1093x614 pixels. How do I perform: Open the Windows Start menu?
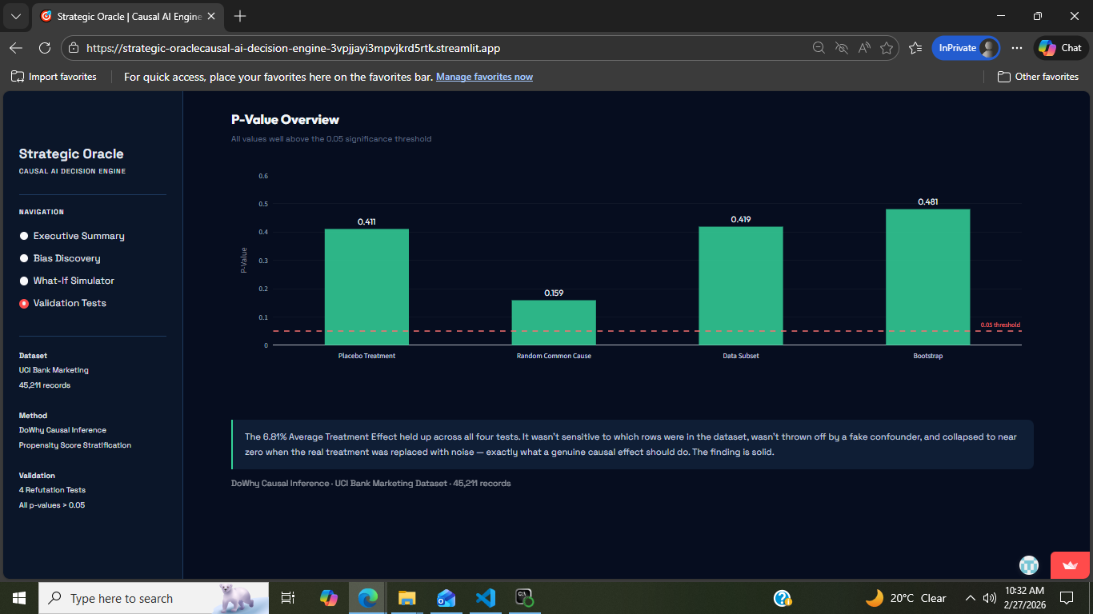click(x=19, y=598)
